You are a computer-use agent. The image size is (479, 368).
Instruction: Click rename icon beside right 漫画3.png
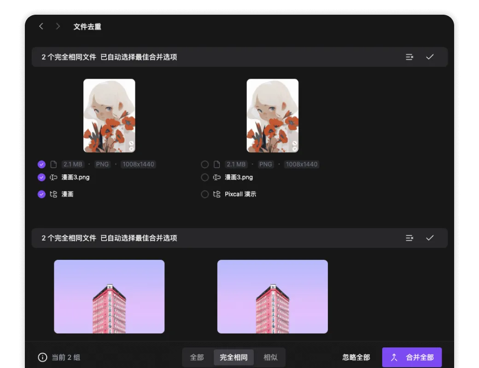point(216,177)
